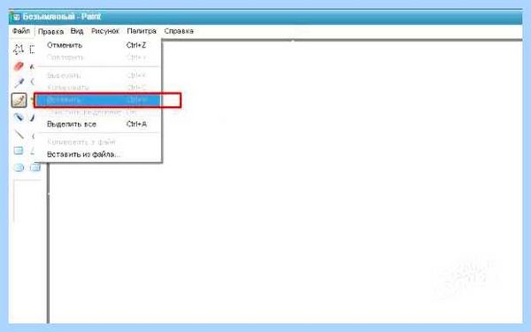Select the Ellipse shape tool
The width and height of the screenshot is (531, 332).
(19, 167)
